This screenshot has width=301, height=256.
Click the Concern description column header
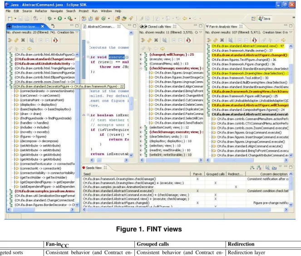point(267,174)
